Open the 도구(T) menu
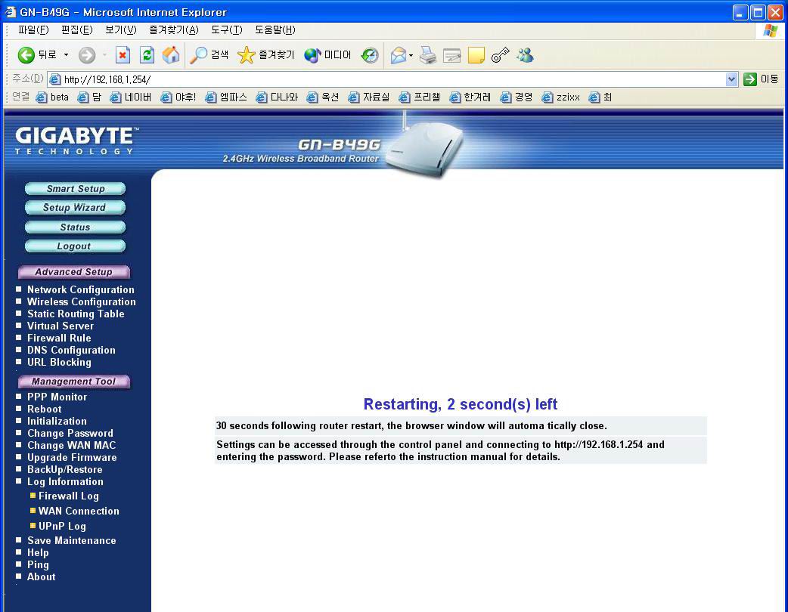The image size is (788, 612). click(226, 30)
